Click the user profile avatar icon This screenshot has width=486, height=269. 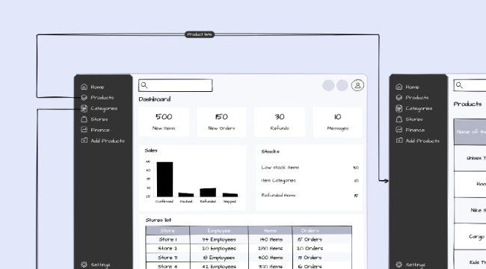point(357,85)
